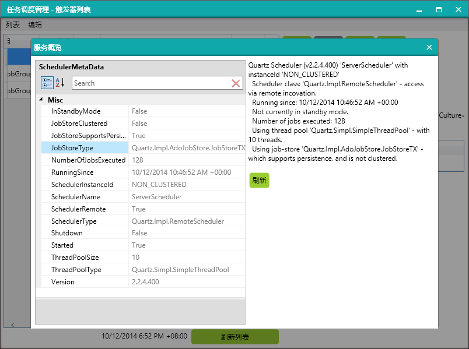
Task: Sort properties alphabetically with A-Z icon
Action: pos(60,83)
